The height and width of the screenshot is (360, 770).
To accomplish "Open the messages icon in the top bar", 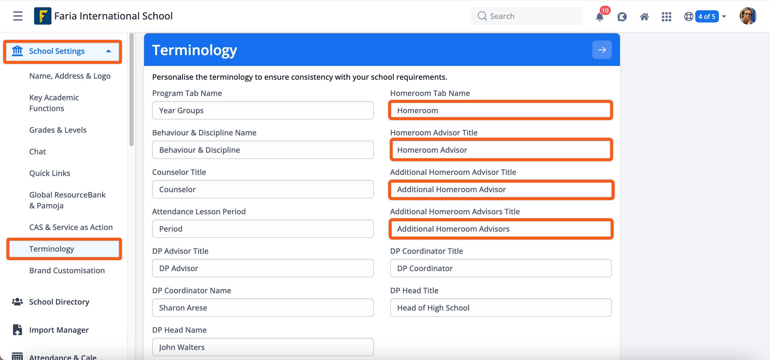I will (622, 17).
